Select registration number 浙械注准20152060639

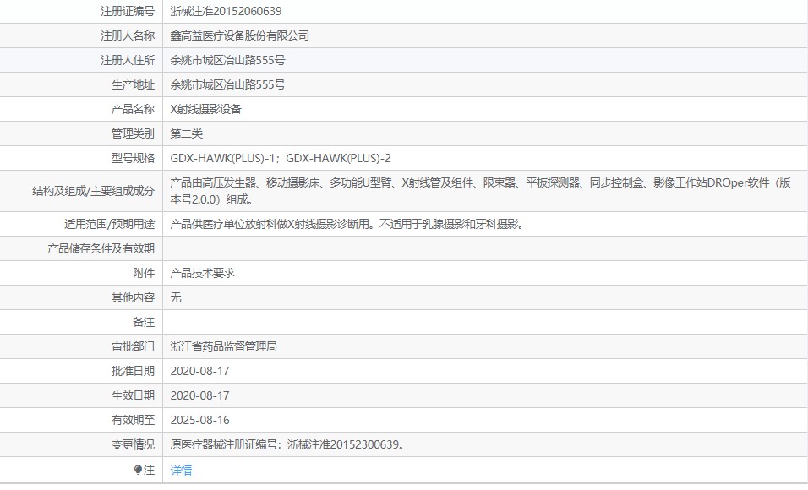click(226, 11)
